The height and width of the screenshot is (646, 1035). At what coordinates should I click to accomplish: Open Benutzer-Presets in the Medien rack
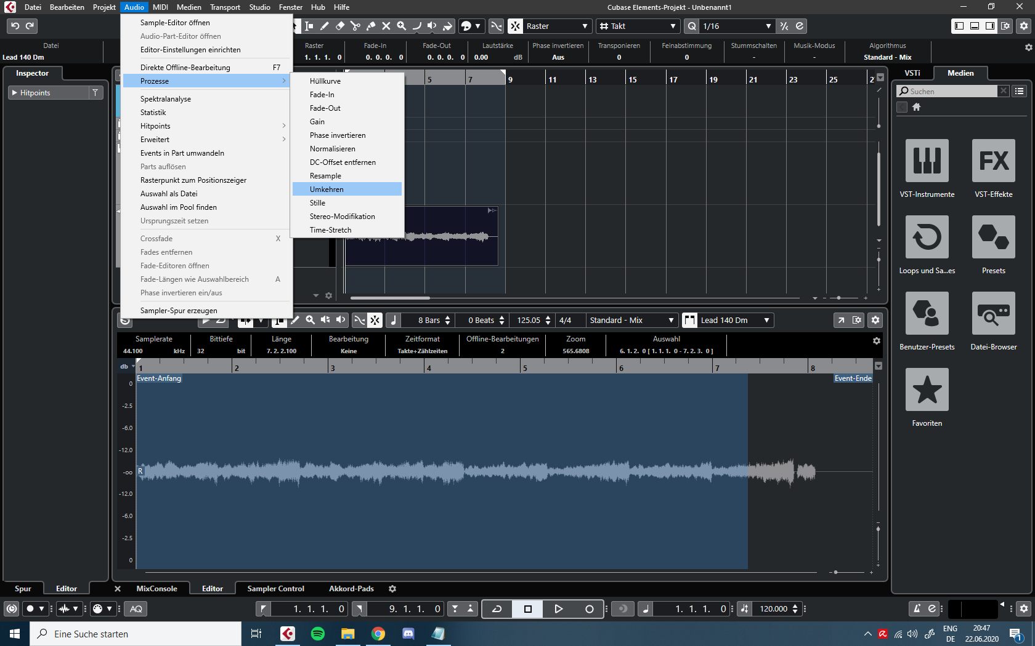[927, 321]
